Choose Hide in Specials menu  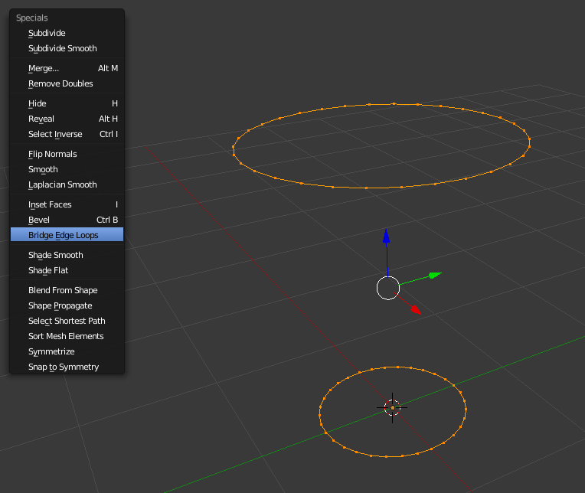pos(67,103)
